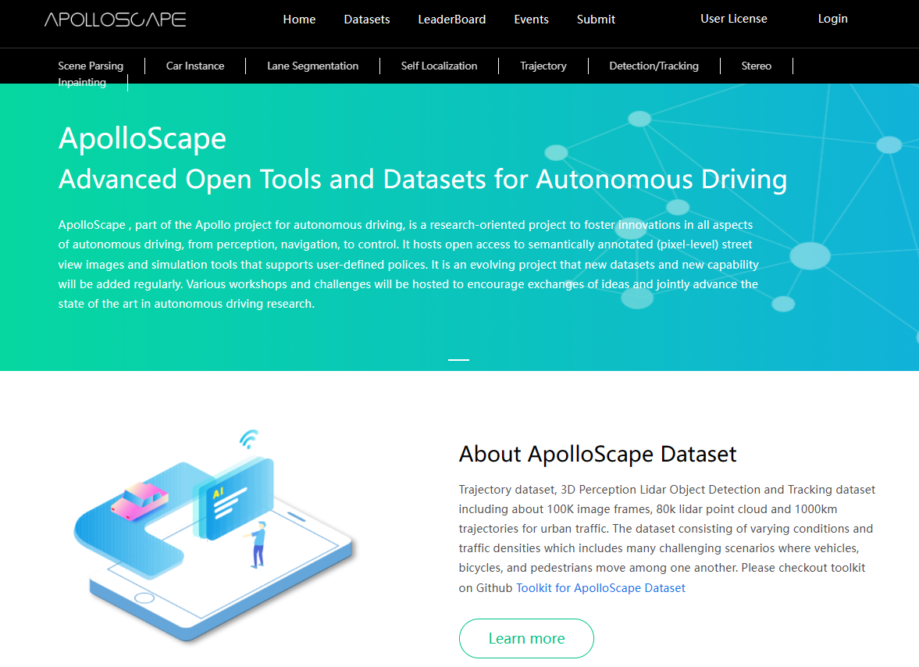Select the Detection/Tracking tab

[x=654, y=66]
